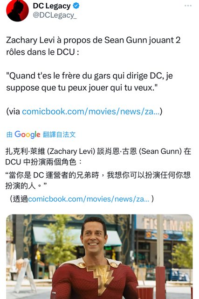Click the Chinese quote starting with 當你是
Viewport: 199px width, 299px height.
[98, 180]
